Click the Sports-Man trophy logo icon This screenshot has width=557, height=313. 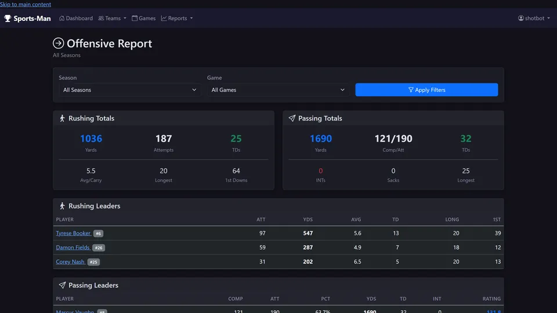[8, 19]
